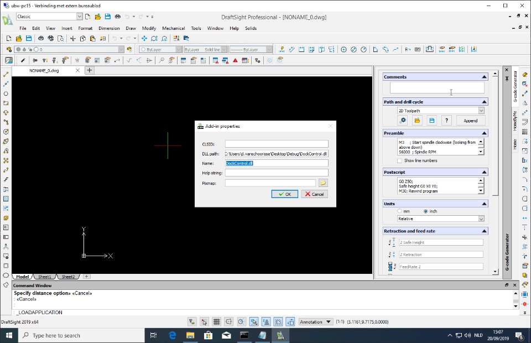
Task: Click the question mark help icon in G-code panel
Action: (446, 121)
